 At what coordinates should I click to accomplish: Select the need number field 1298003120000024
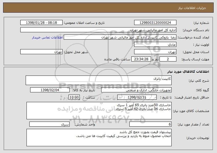pyautogui.click(x=155, y=22)
